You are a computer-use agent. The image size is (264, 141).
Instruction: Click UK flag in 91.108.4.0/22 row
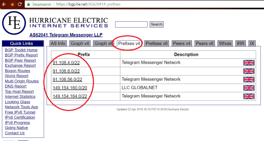pyautogui.click(x=249, y=63)
